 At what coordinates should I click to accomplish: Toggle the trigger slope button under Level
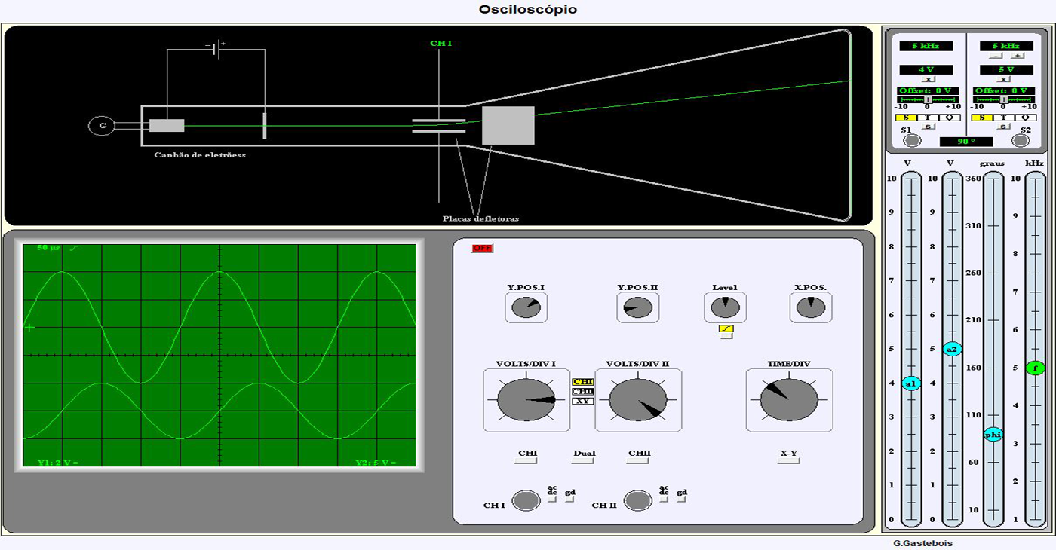(x=726, y=329)
